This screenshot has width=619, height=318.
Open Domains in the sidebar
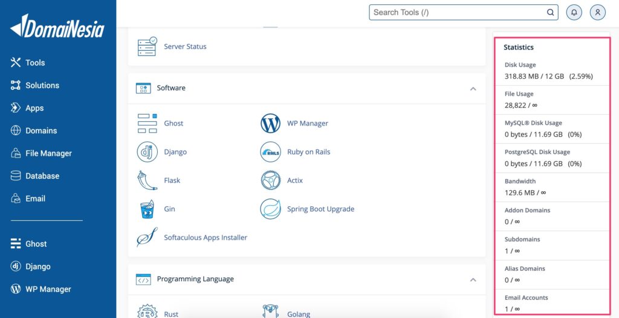click(x=34, y=130)
